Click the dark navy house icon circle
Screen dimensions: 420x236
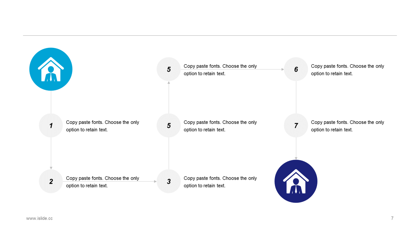296,181
